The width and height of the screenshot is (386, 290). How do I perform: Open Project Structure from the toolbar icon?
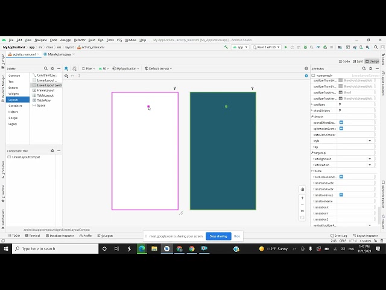tap(340, 47)
